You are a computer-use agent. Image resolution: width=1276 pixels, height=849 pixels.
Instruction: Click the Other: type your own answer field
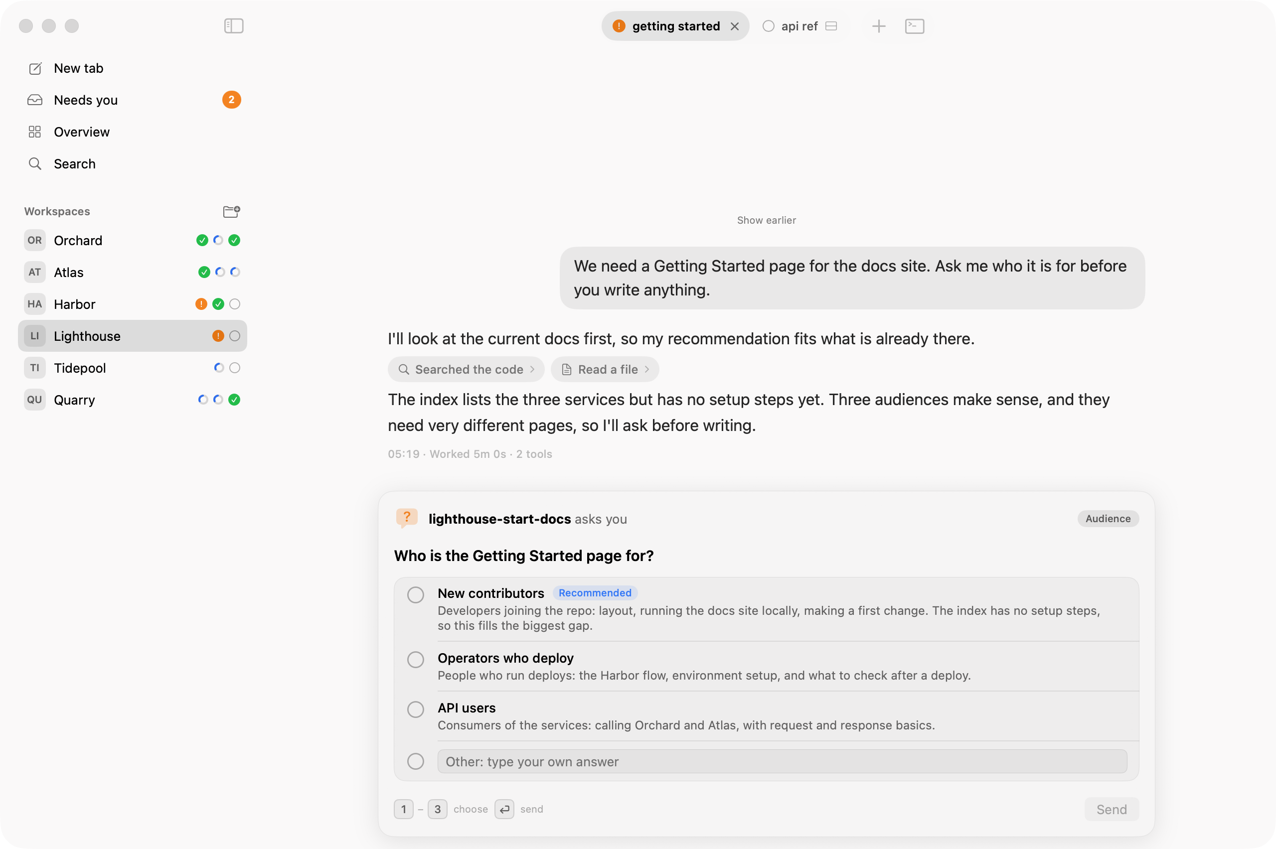click(782, 762)
